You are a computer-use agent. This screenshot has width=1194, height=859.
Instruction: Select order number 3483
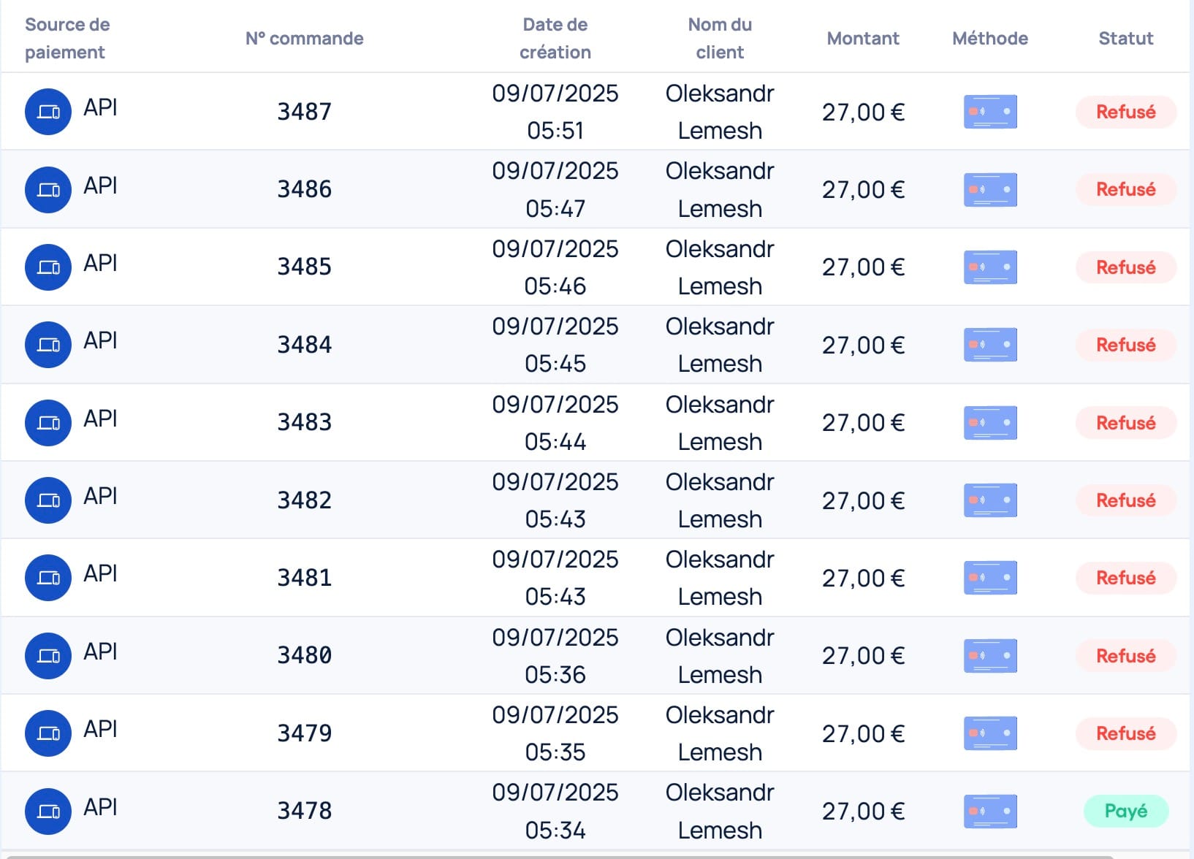[304, 423]
